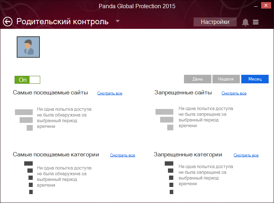This screenshot has width=274, height=203.
Task: Click the blocked categories chart icon
Action: [169, 178]
